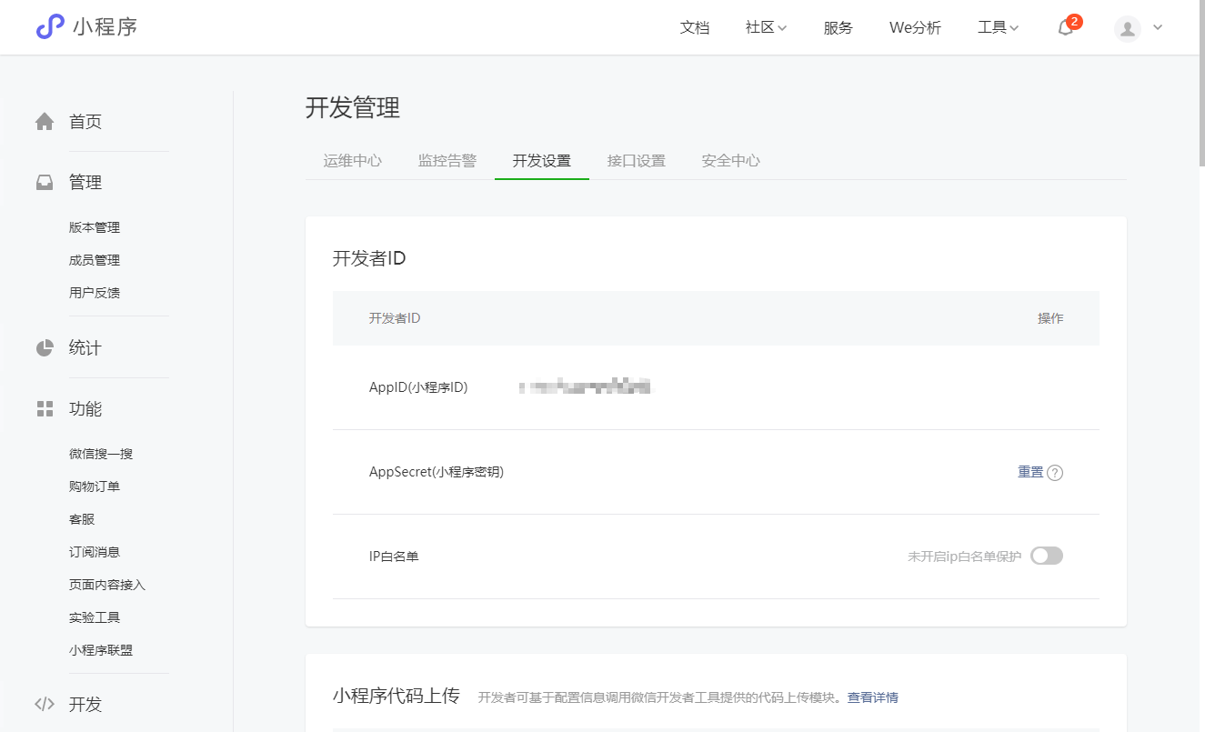Select 统计 in the sidebar

click(85, 347)
